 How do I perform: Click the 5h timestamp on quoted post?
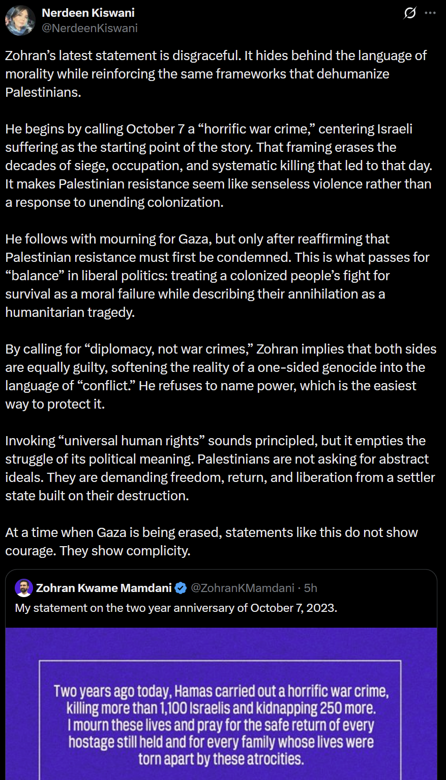coord(311,588)
